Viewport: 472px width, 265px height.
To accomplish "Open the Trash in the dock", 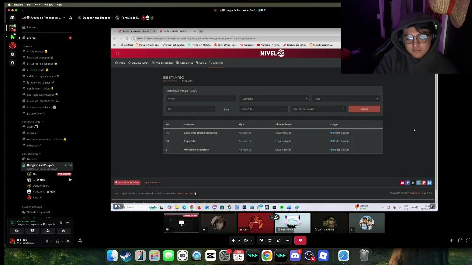I will click(x=364, y=255).
